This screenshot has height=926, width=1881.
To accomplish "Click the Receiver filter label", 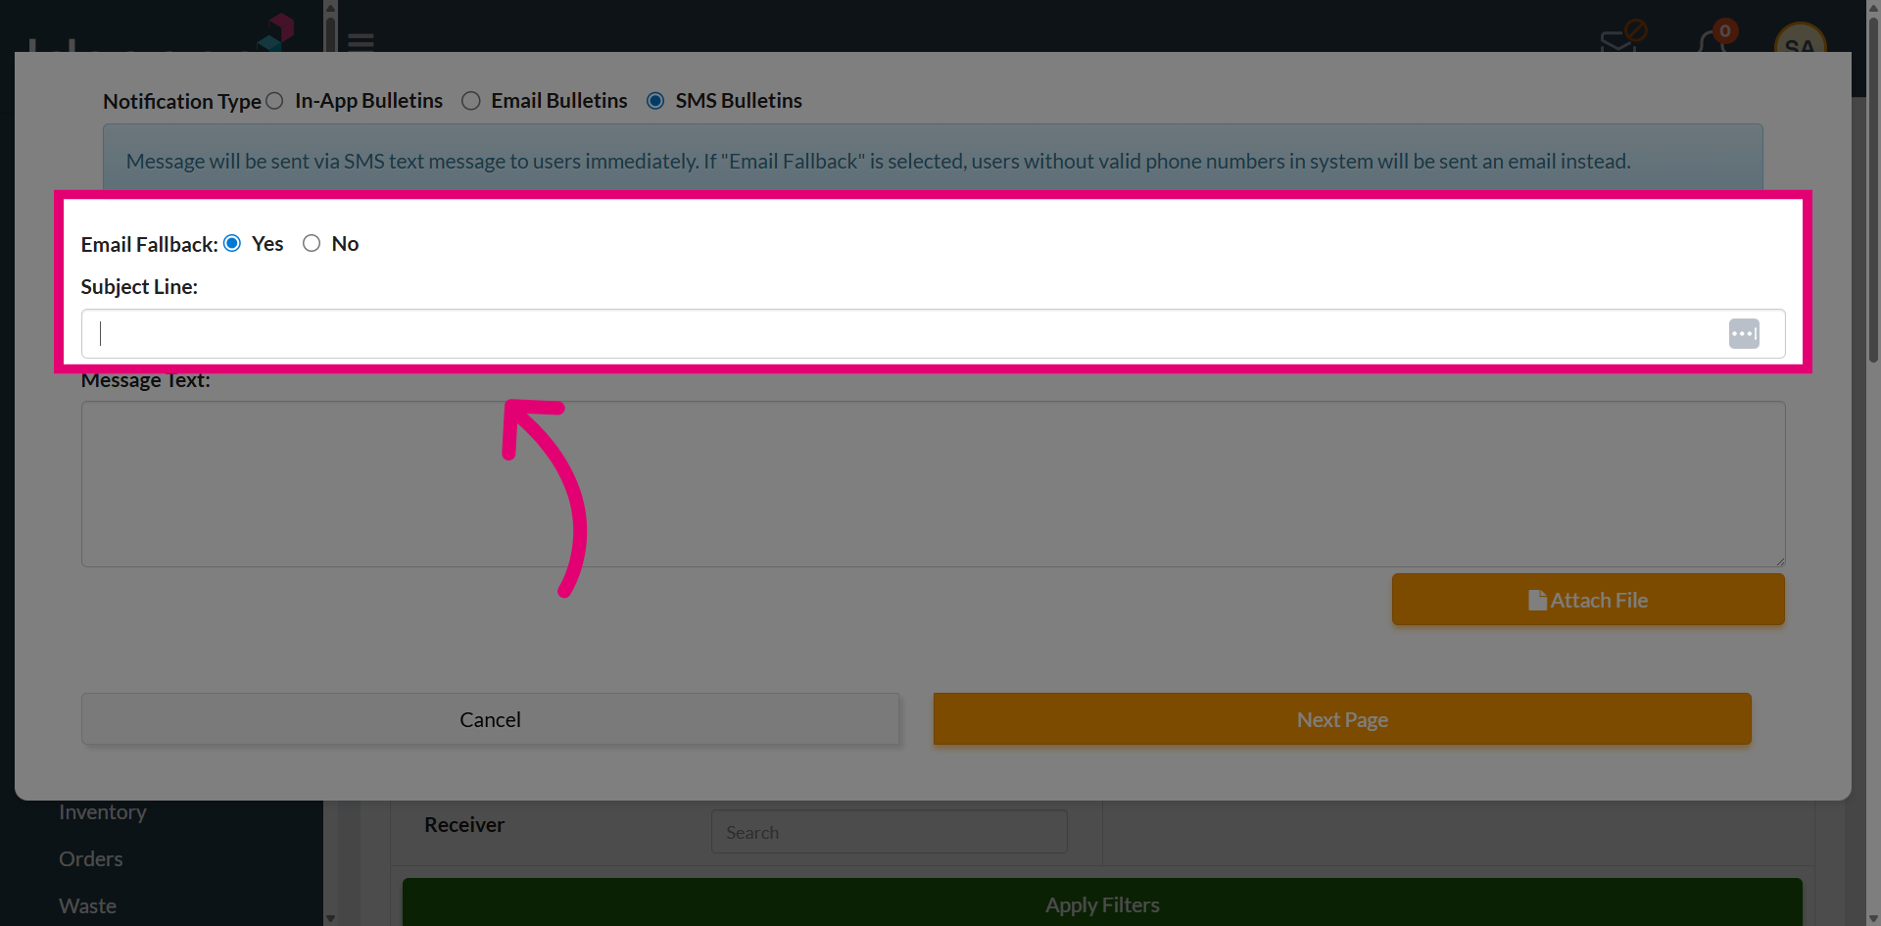I will pyautogui.click(x=464, y=825).
